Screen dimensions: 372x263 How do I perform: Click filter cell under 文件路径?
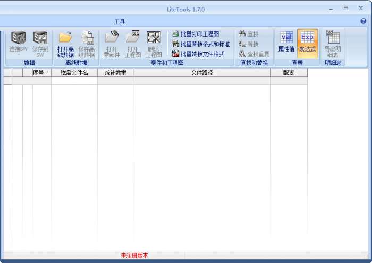[202, 81]
